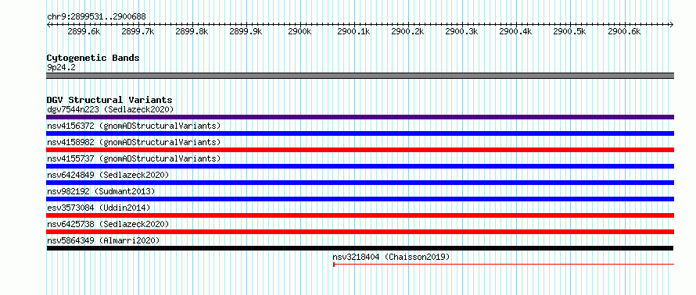Click the 2900.1k ruler position
Viewport: 696px width, 295px height.
point(353,31)
